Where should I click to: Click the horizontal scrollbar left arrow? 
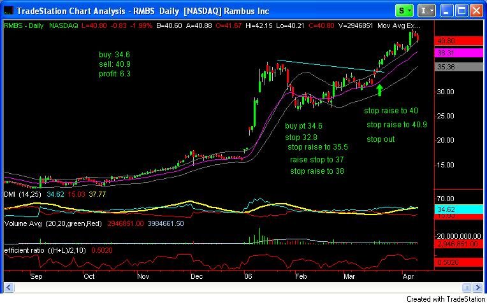[8, 287]
